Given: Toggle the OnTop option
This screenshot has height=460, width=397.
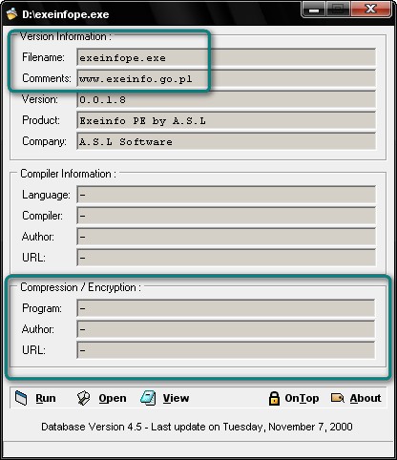Looking at the screenshot, I should tap(302, 398).
